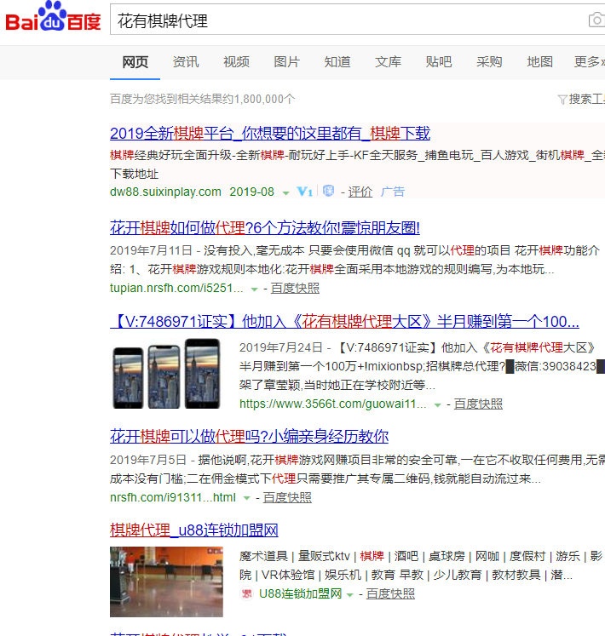The height and width of the screenshot is (636, 605).
Task: Click the nrsfh.com/i91311...html URL
Action: point(173,498)
